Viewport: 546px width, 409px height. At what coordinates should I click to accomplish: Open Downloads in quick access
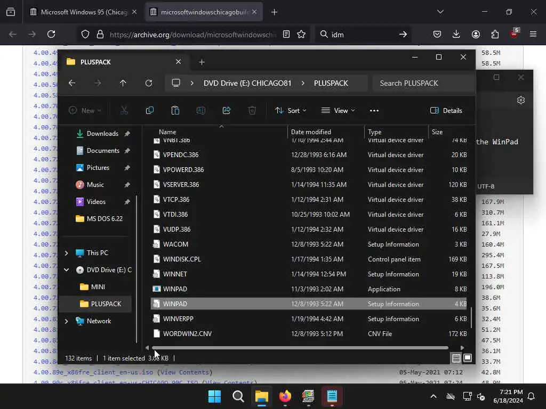103,134
